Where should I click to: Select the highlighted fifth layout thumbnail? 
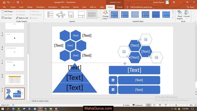tap(92, 14)
